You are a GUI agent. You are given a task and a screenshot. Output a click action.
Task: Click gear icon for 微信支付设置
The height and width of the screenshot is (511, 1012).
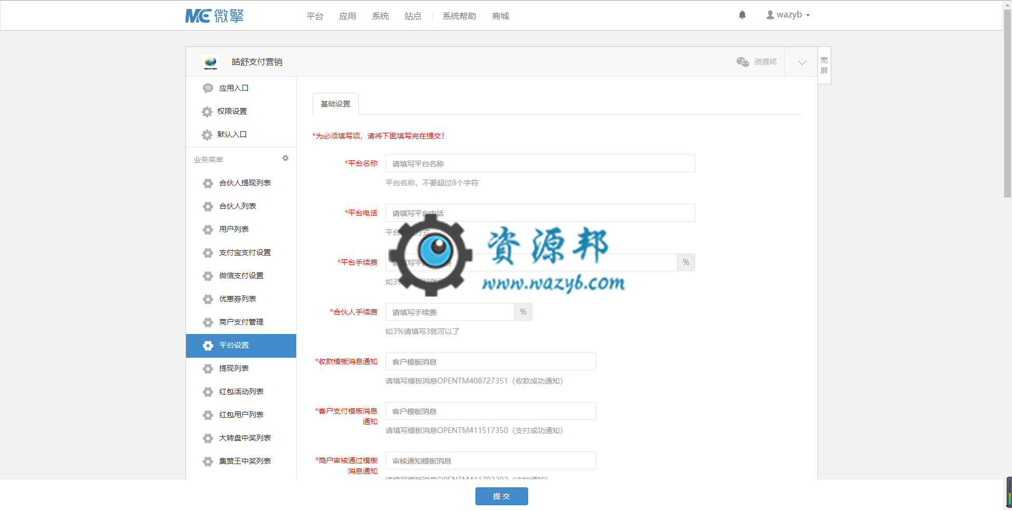pyautogui.click(x=208, y=276)
